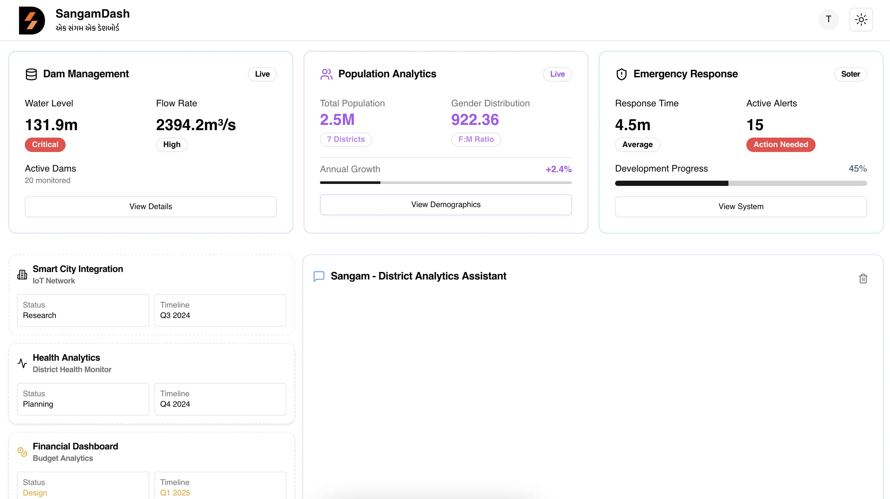Click the assistant chat bubble icon
Screen dimensions: 890x499
(x=319, y=276)
